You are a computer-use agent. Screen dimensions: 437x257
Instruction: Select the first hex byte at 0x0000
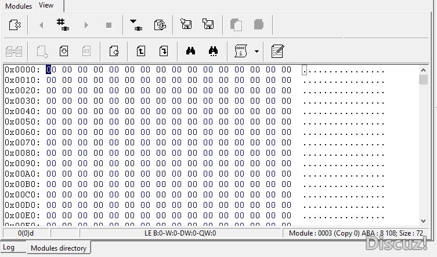pyautogui.click(x=50, y=70)
